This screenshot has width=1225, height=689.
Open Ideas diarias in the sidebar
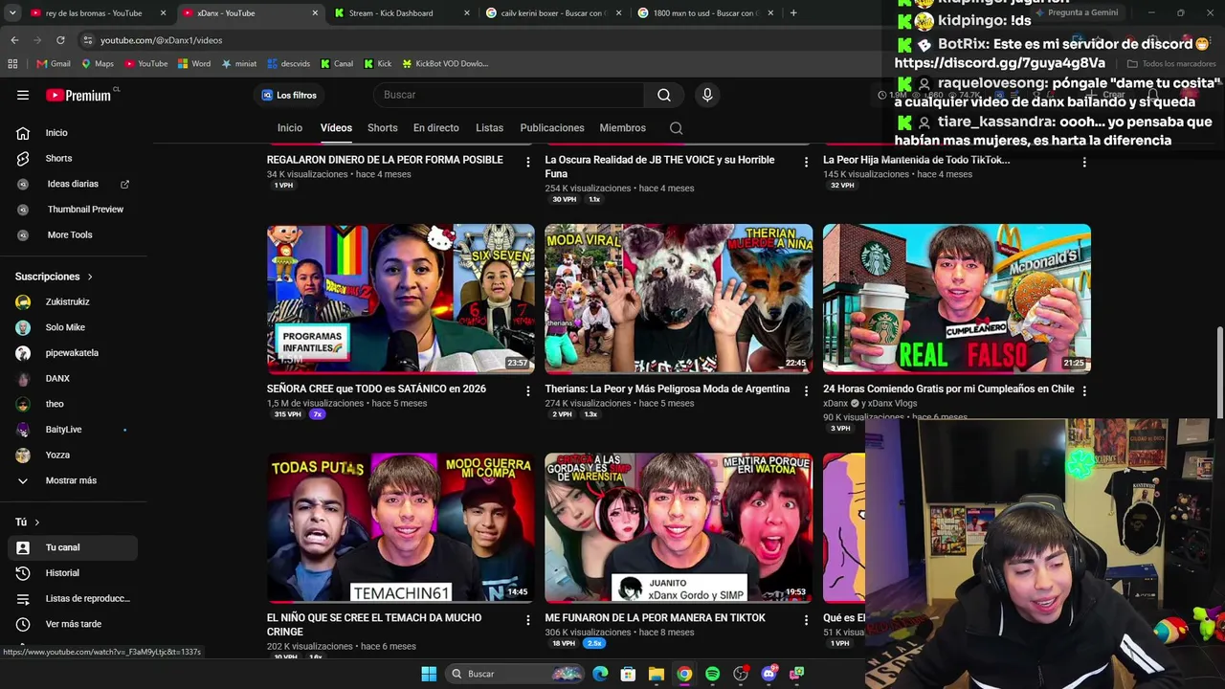pos(73,184)
